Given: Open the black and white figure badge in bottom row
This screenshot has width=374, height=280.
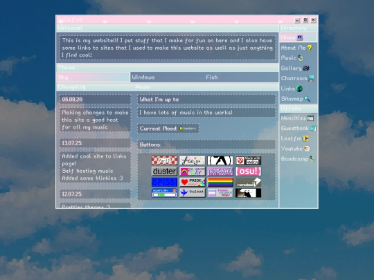Looking at the screenshot, I should point(249,193).
